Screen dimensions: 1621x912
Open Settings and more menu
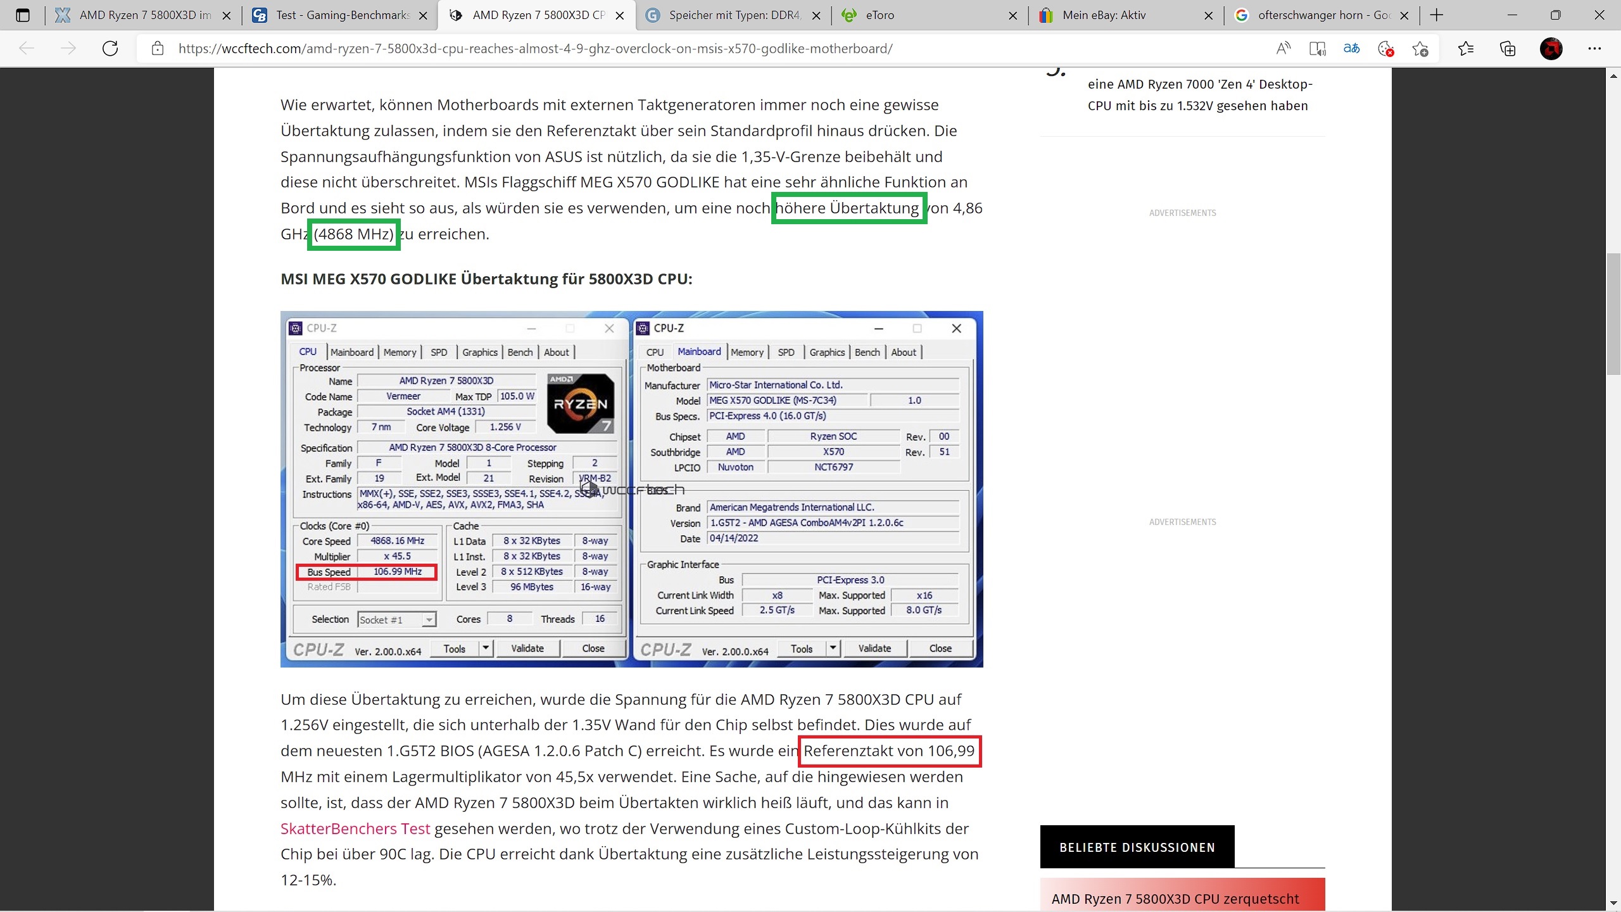tap(1594, 49)
